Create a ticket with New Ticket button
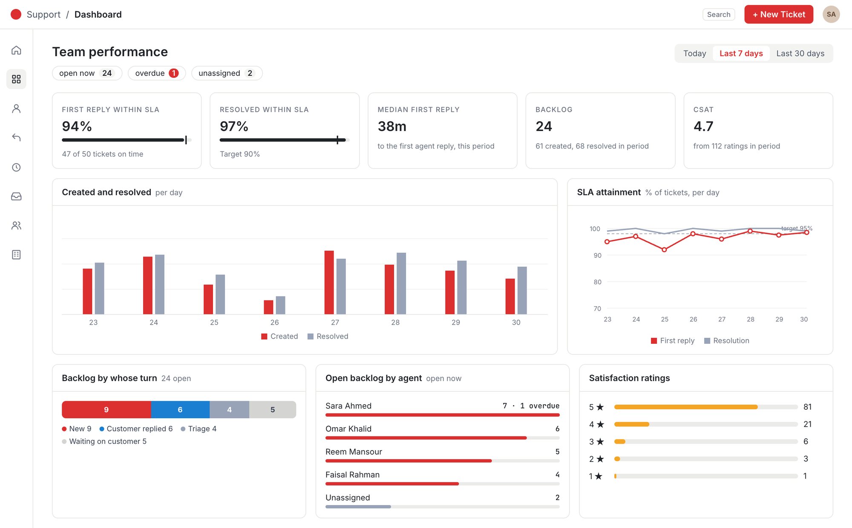This screenshot has height=528, width=852. click(778, 14)
